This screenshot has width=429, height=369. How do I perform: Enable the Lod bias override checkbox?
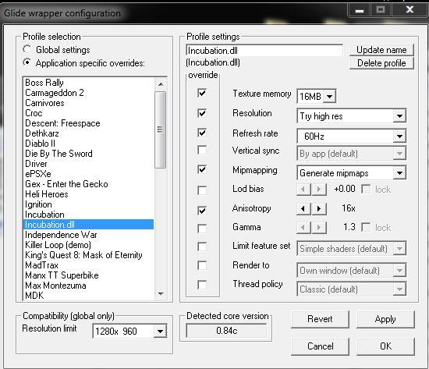tap(202, 190)
